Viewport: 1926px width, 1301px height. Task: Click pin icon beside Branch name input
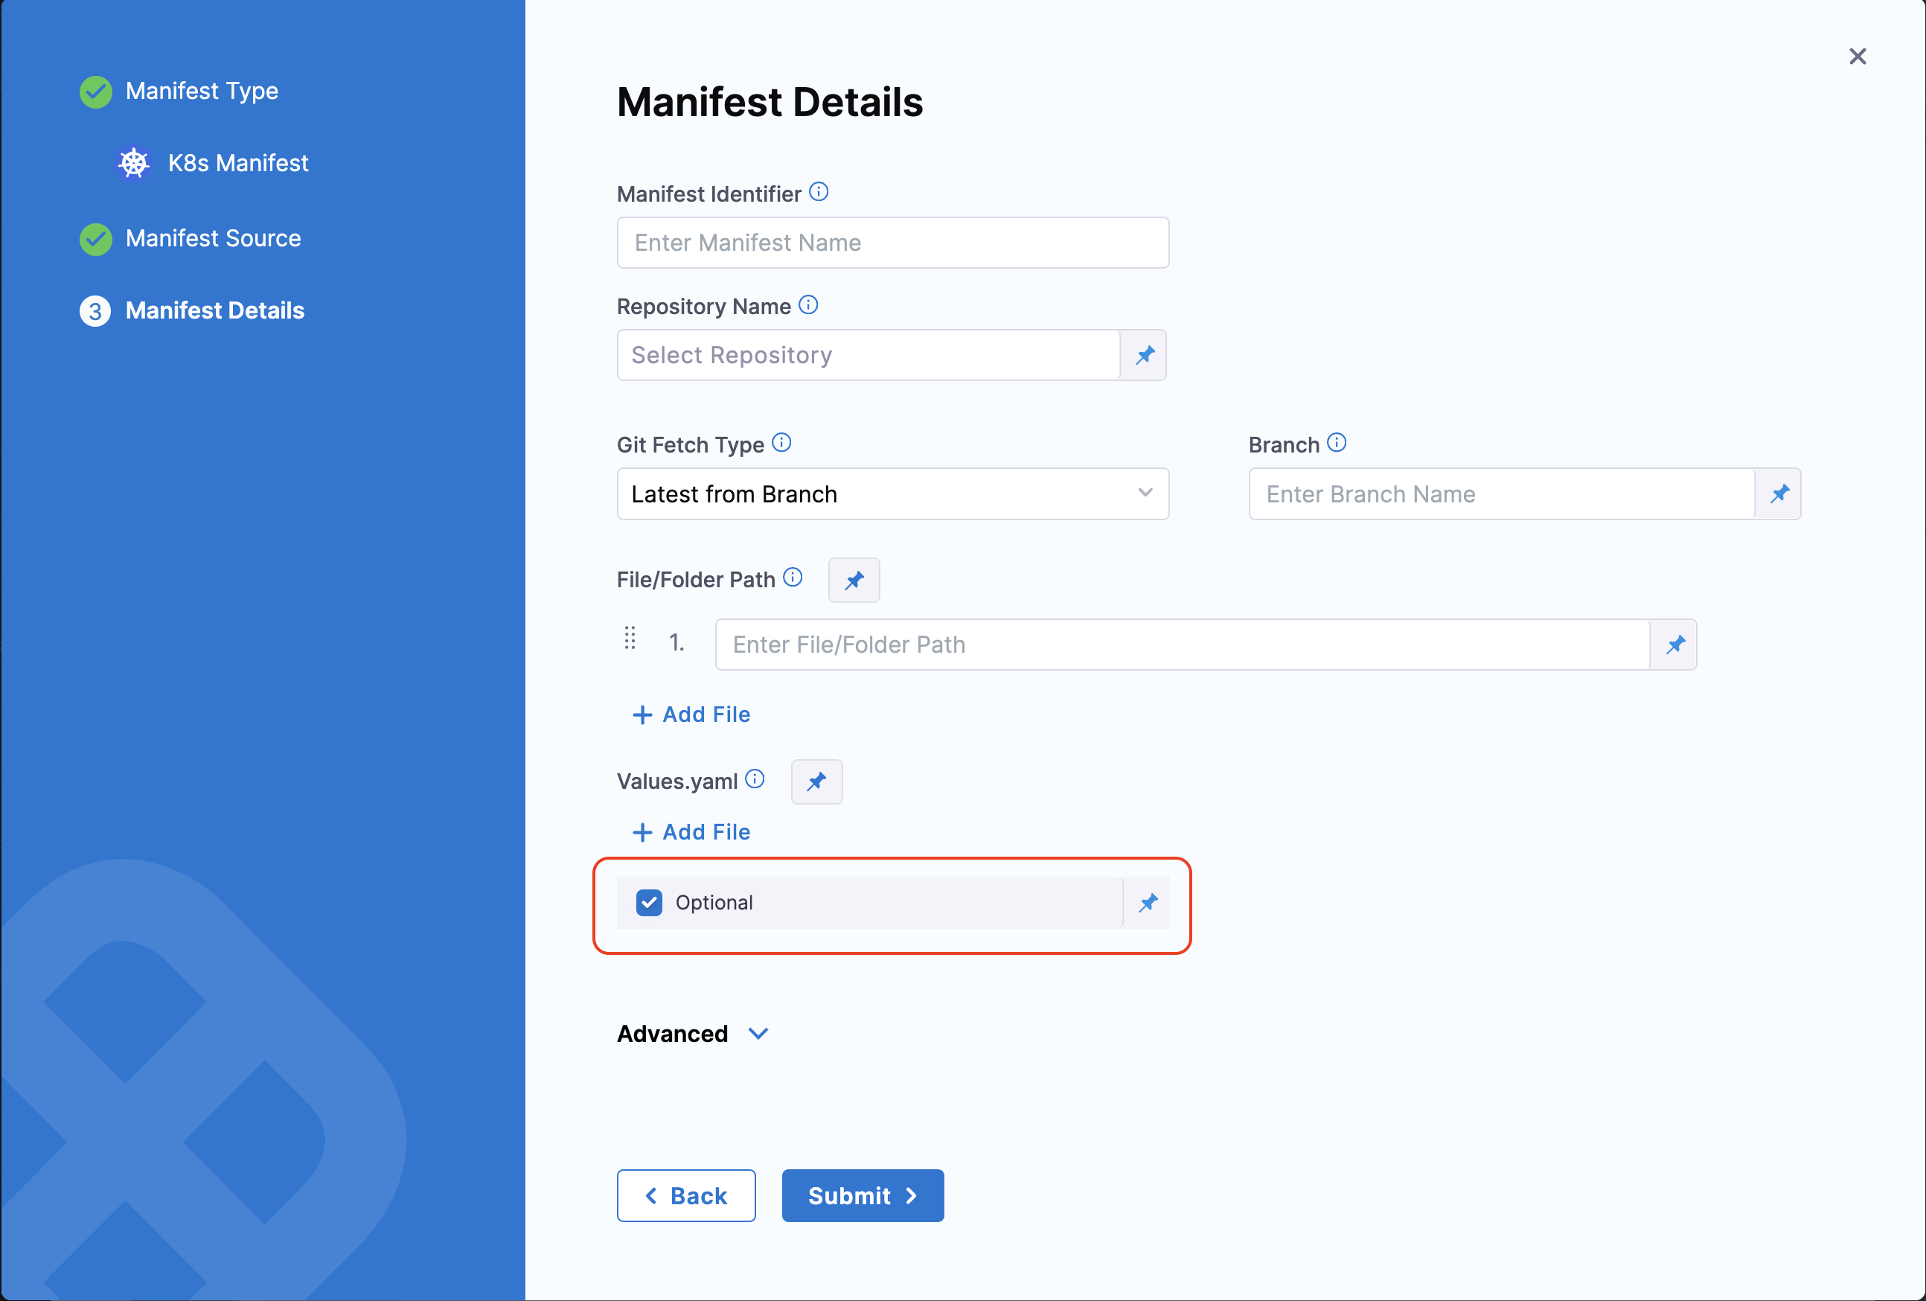coord(1779,495)
